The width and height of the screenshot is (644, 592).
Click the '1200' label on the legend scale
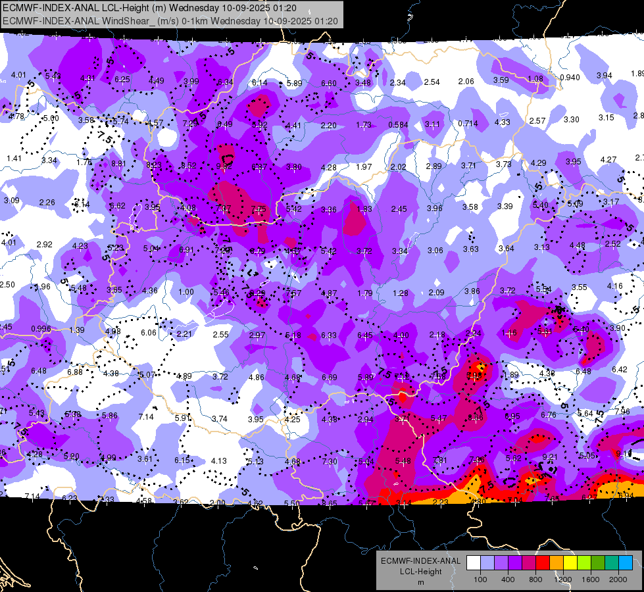click(562, 580)
